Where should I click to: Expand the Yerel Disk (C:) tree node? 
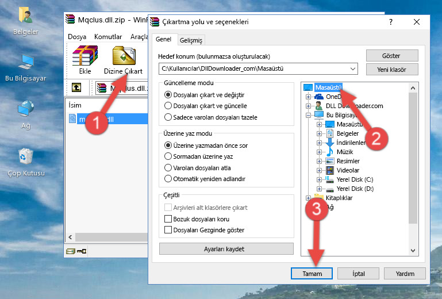pyautogui.click(x=319, y=179)
